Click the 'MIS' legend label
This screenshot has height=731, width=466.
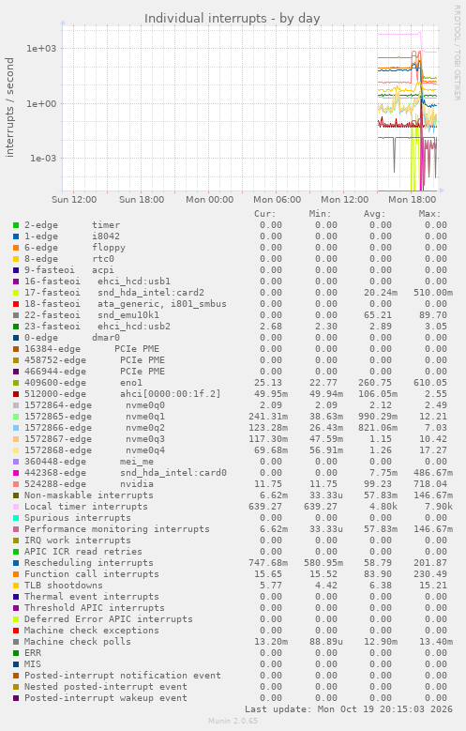[33, 663]
